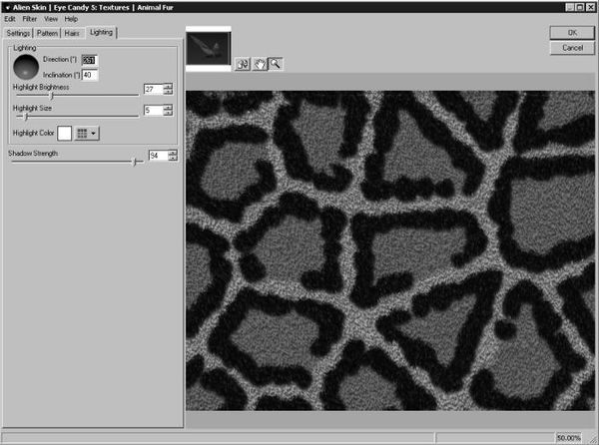Screen dimensions: 599x445
Task: Select the hand pan tool
Action: tap(259, 64)
